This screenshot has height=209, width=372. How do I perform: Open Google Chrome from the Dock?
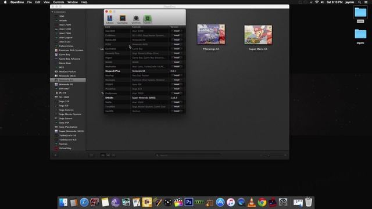click(x=262, y=203)
